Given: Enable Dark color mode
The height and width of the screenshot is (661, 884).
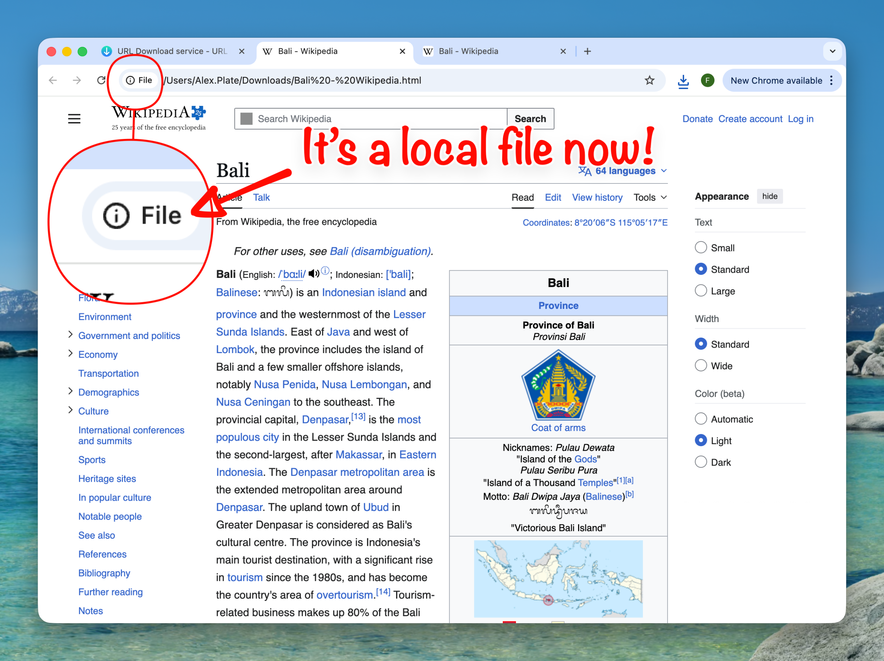Looking at the screenshot, I should 701,462.
